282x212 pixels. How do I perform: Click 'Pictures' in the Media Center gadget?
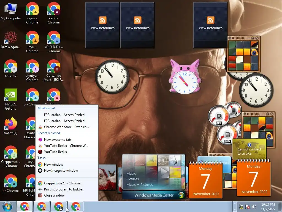coord(132,179)
